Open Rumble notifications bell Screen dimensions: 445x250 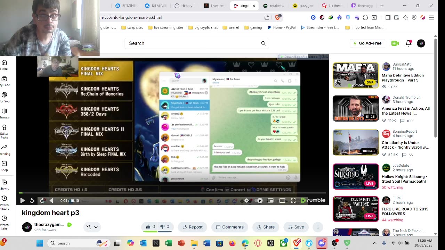point(409,43)
